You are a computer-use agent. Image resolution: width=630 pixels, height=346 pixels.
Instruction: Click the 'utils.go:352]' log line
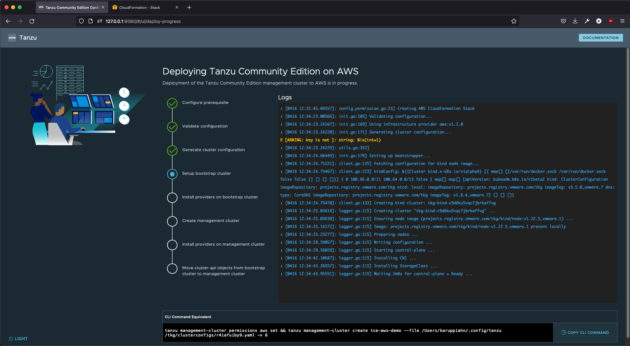[x=325, y=148]
